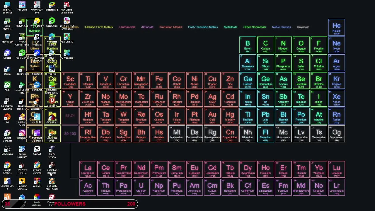Image resolution: width=375 pixels, height=211 pixels.
Task: Select the TLauncher Minecraft icon
Action: click(22, 71)
